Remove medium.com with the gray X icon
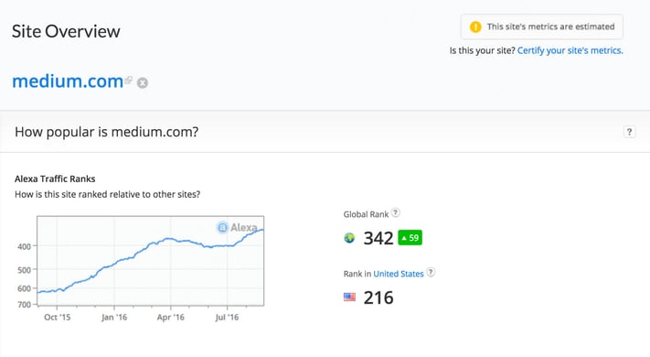This screenshot has width=650, height=357. point(143,83)
